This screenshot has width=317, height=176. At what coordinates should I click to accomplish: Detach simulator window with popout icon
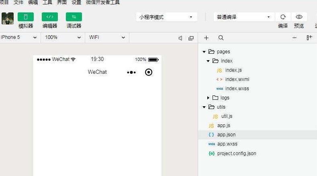click(x=191, y=38)
